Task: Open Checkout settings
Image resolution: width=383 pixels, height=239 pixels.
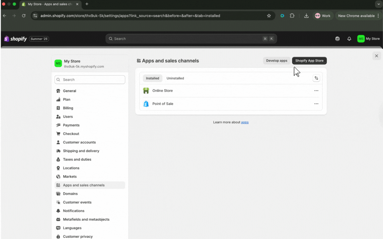Action: (x=90, y=134)
